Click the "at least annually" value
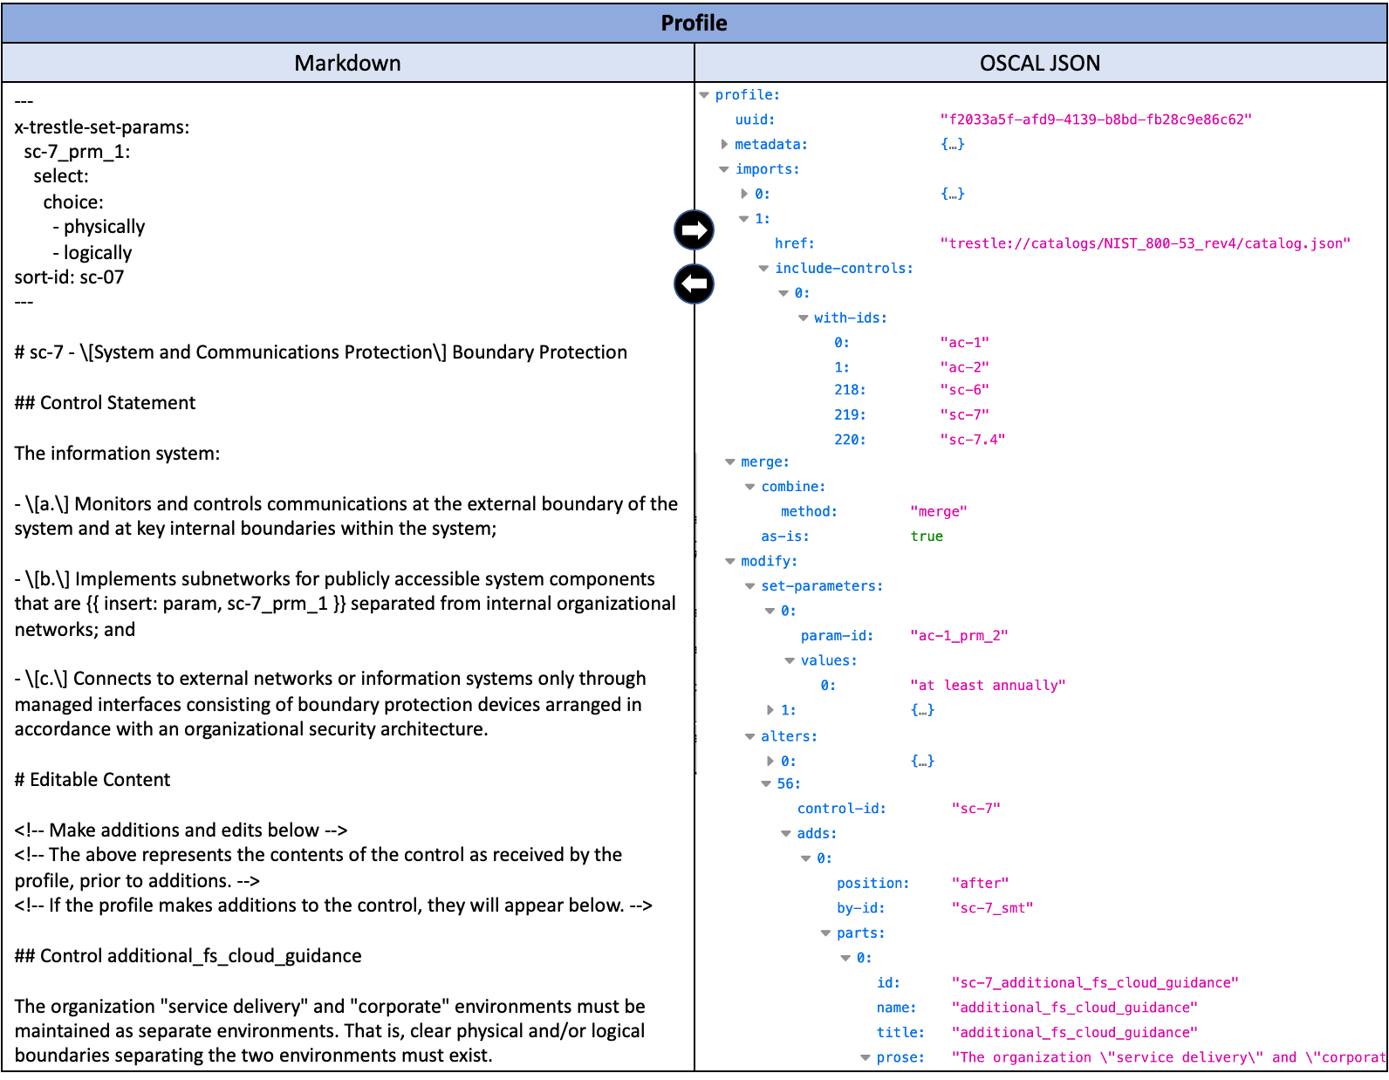The image size is (1389, 1080). pyautogui.click(x=987, y=686)
